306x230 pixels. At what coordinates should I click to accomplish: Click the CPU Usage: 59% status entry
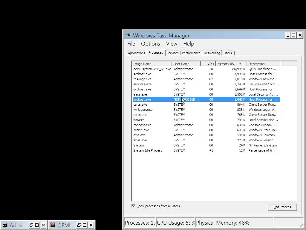click(x=176, y=223)
